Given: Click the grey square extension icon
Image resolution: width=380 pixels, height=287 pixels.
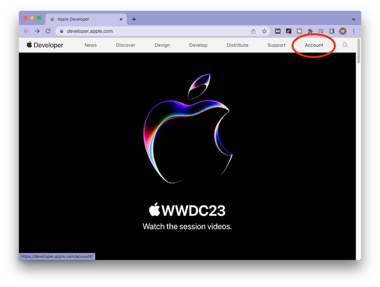Looking at the screenshot, I should 299,31.
